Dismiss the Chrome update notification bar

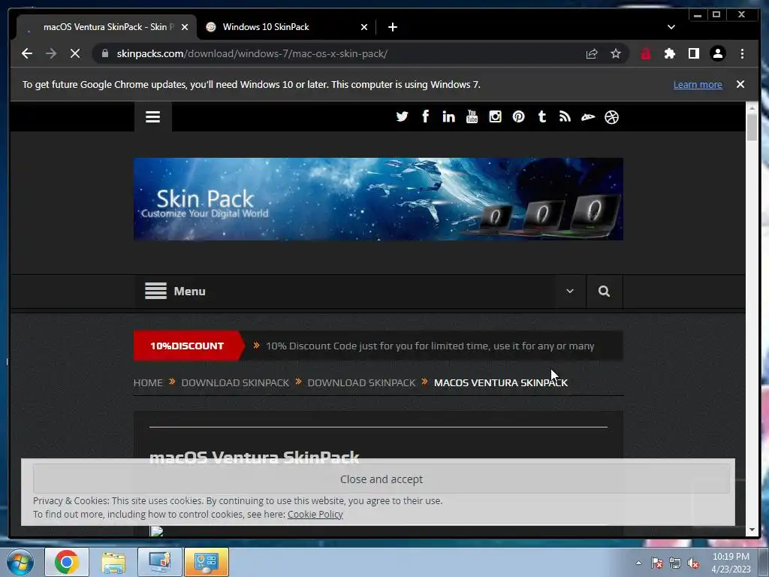740,84
